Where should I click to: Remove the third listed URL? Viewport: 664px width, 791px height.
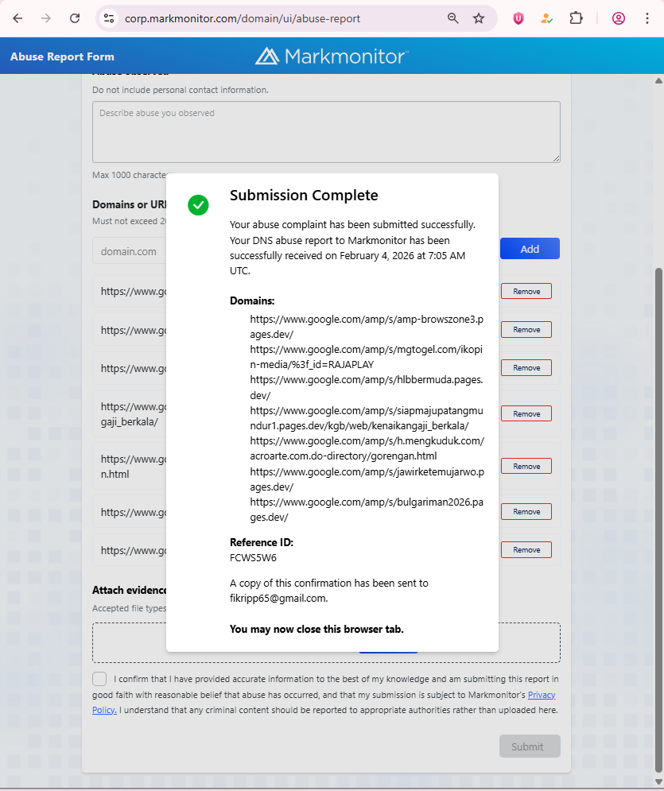coord(526,368)
